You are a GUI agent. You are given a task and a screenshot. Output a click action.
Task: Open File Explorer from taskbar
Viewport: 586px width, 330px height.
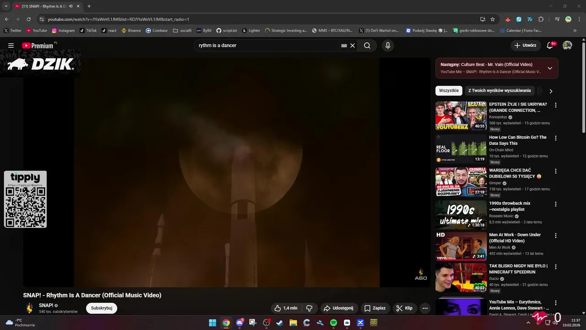[293, 323]
